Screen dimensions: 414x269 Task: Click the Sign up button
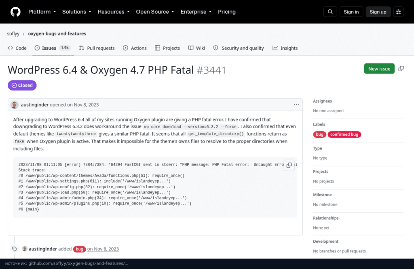click(x=378, y=12)
